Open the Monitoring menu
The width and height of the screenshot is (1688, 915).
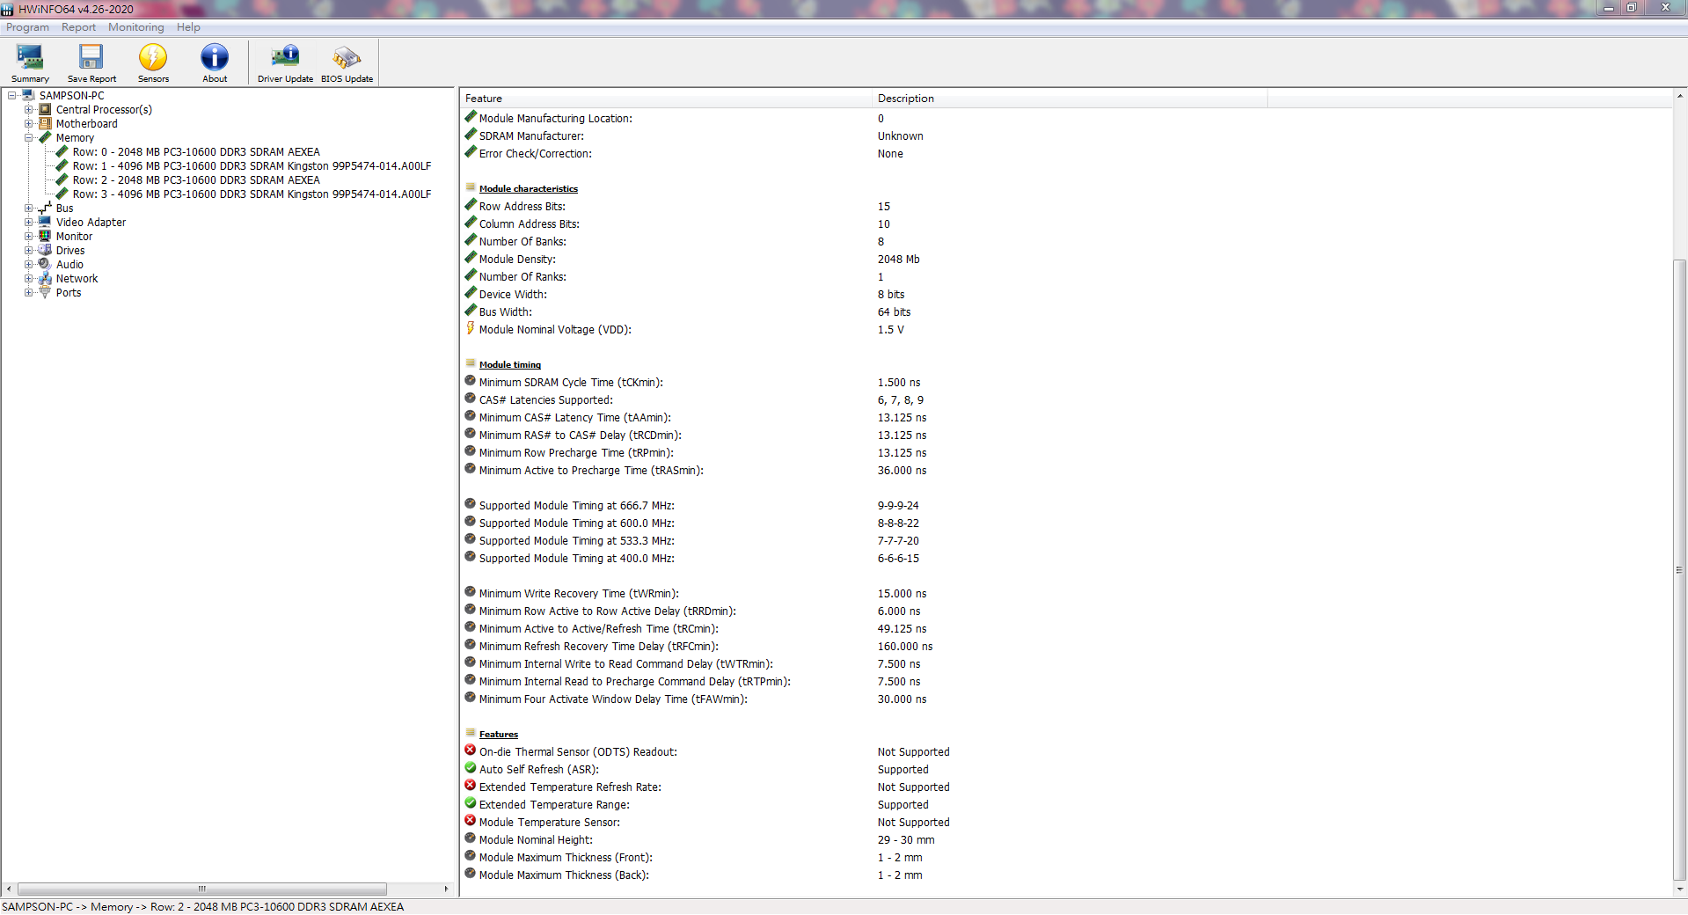click(135, 27)
